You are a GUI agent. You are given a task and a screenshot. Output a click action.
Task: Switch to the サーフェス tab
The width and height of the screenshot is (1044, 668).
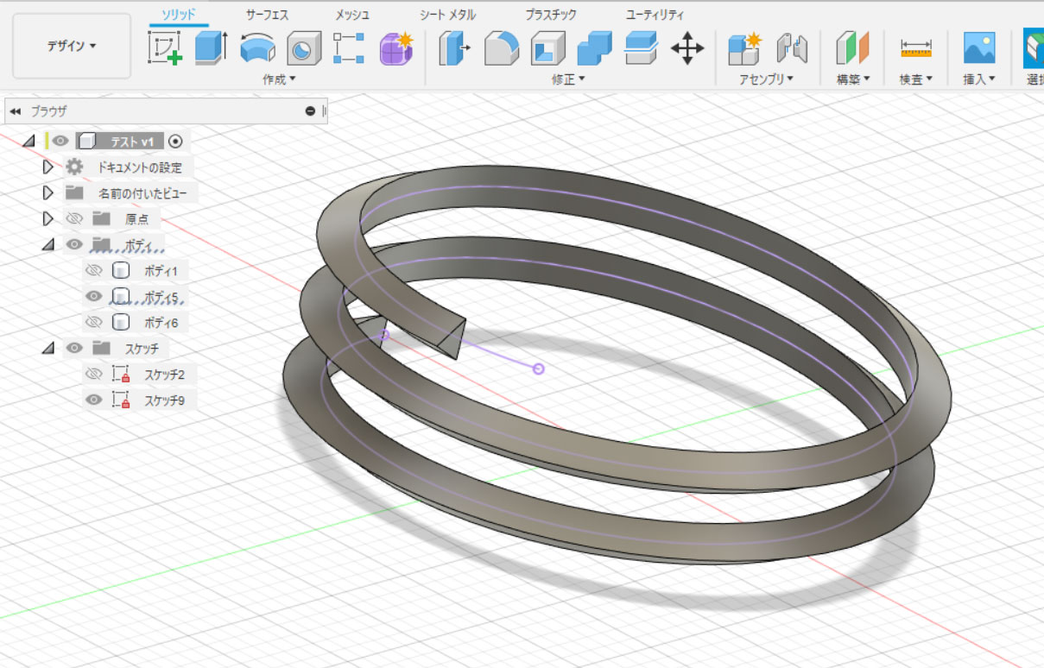point(268,15)
